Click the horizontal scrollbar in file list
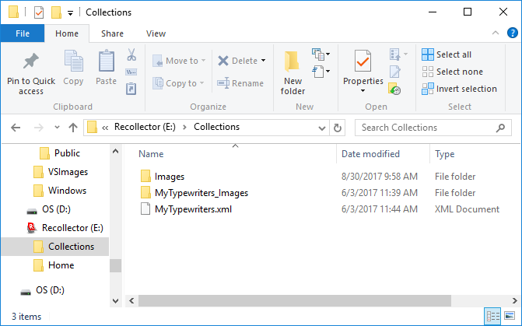This screenshot has height=326, width=522. 311,300
